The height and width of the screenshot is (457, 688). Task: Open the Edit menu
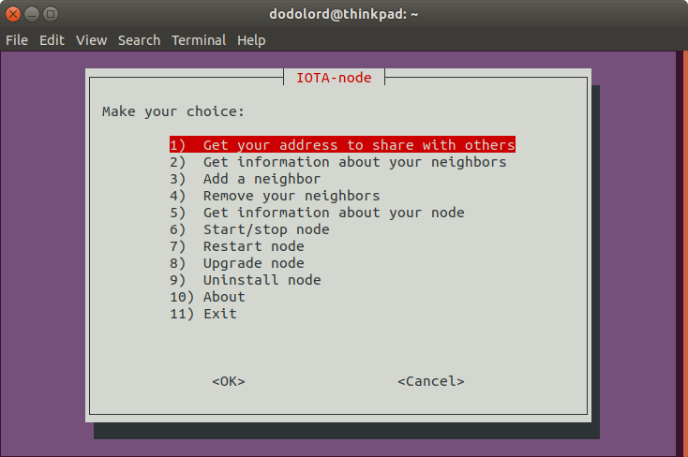[x=52, y=40]
